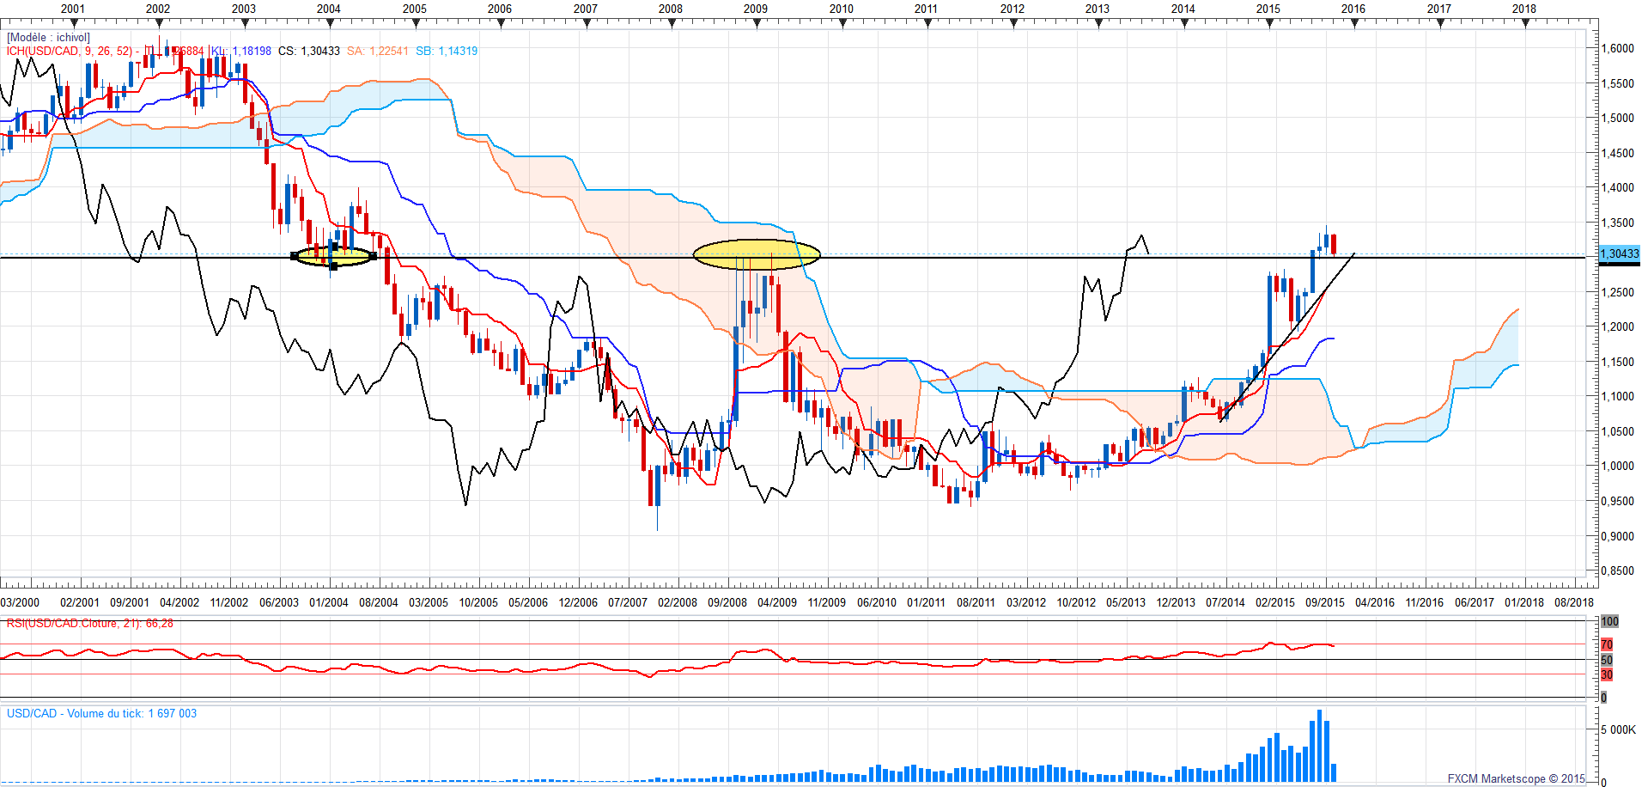Click the SB: 1,14319 Senkou B value
The width and height of the screenshot is (1648, 787).
[447, 51]
